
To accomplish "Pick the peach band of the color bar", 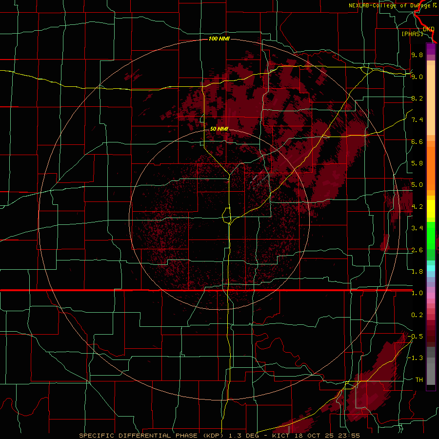I will [431, 100].
